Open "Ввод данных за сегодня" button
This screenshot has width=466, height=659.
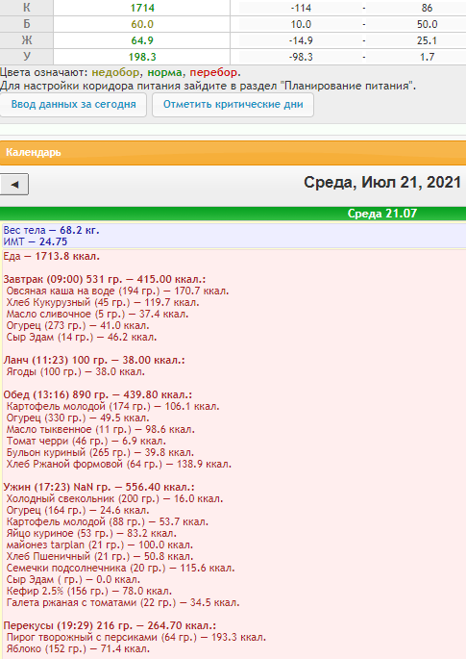coord(73,105)
